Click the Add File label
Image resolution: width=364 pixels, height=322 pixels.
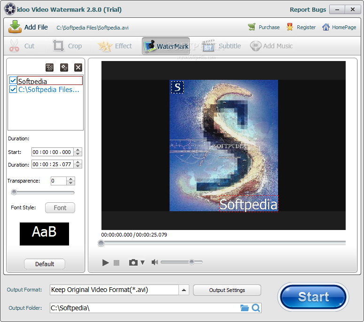tap(36, 27)
